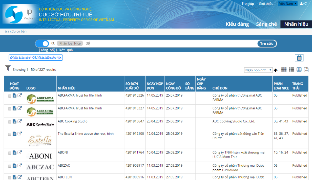Image resolution: width=312 pixels, height=180 pixels.
Task: Open the ABCFARMA logo for application 4201916326
Action: click(x=40, y=98)
